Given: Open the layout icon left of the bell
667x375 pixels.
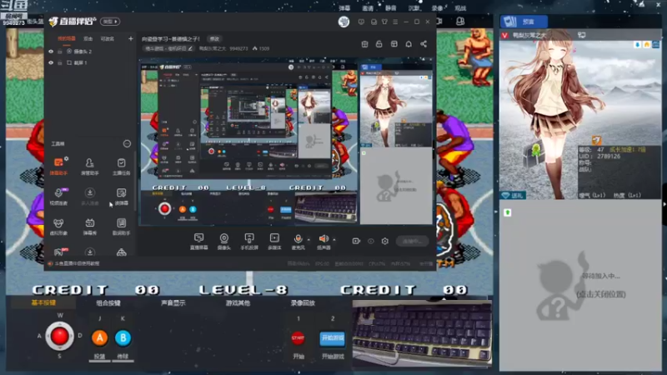Looking at the screenshot, I should click(x=394, y=44).
